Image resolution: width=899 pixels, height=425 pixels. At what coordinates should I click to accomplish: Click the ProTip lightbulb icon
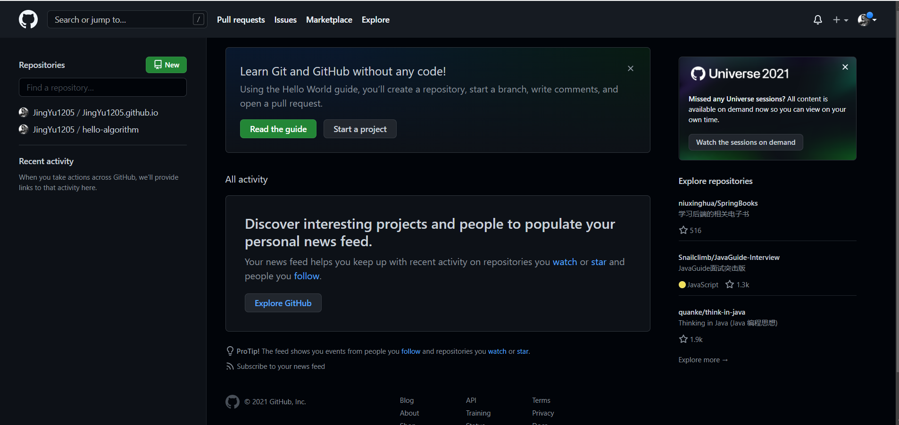[x=230, y=351]
